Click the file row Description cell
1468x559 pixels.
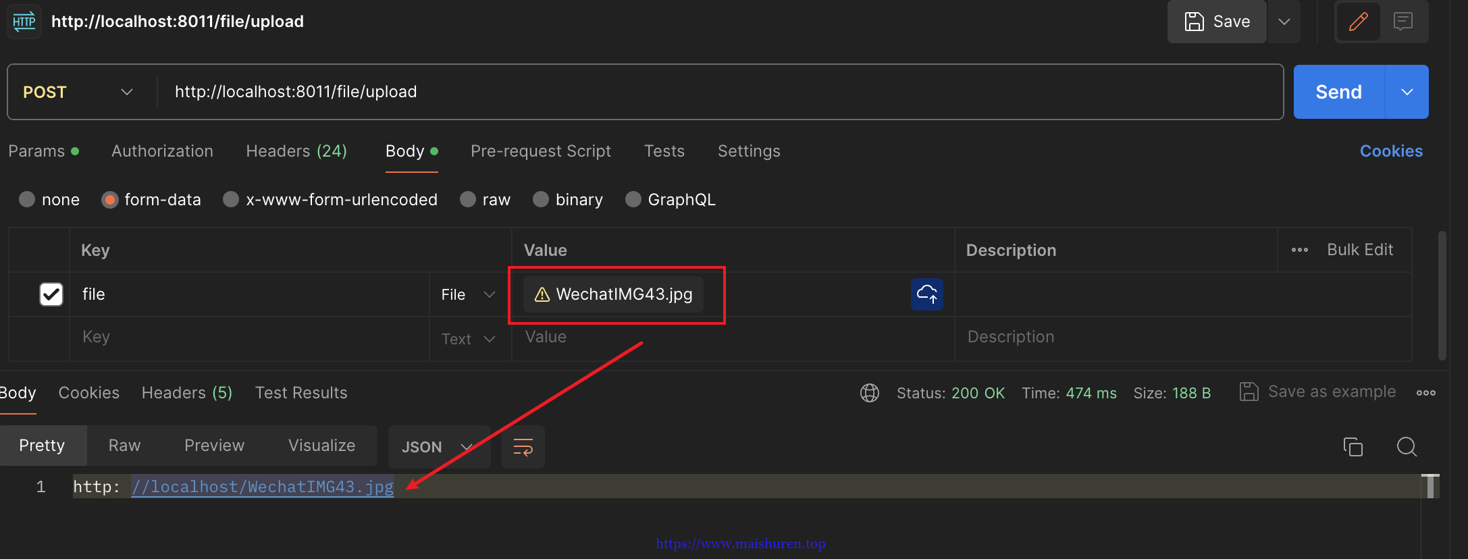click(x=1183, y=294)
